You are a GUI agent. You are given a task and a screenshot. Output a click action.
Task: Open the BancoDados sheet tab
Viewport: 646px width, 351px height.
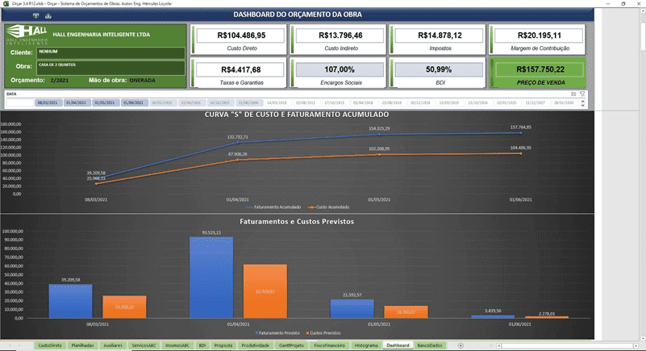point(429,345)
